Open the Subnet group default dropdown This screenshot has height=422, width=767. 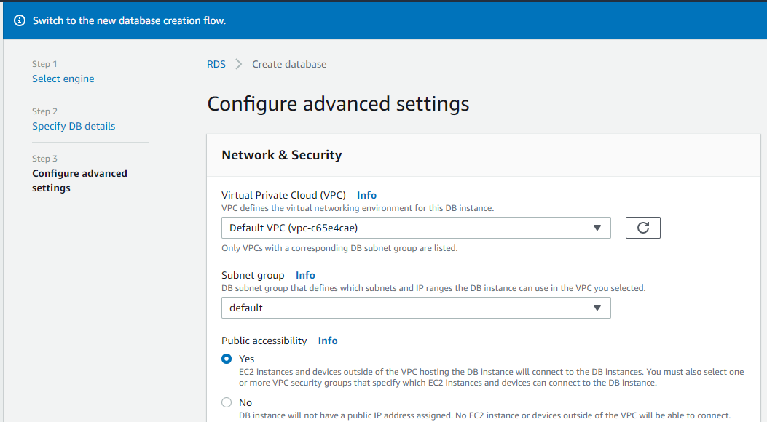pyautogui.click(x=416, y=308)
